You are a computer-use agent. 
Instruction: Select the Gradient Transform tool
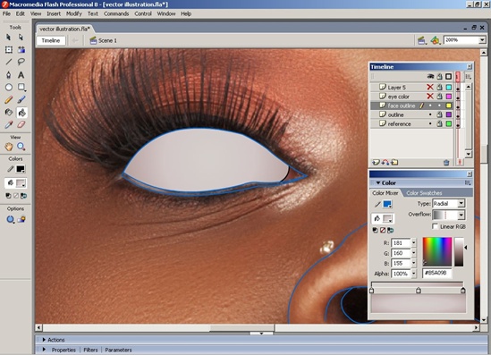pyautogui.click(x=21, y=49)
